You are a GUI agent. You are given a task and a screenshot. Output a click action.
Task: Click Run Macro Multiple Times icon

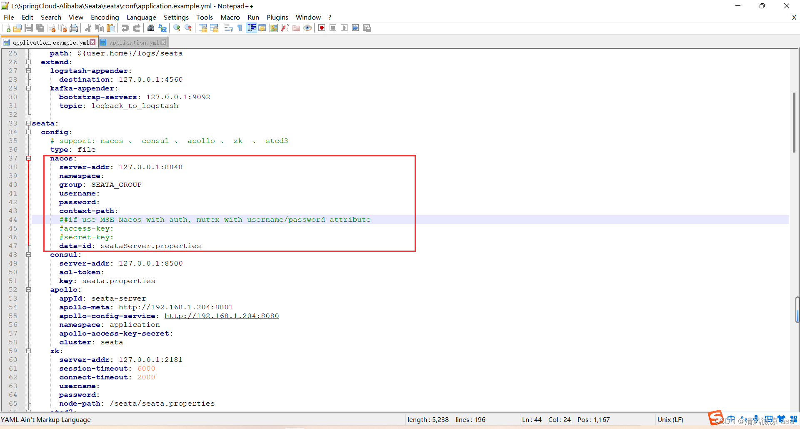pyautogui.click(x=355, y=28)
